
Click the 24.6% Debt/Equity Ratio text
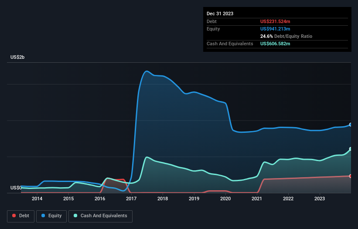coord(286,36)
